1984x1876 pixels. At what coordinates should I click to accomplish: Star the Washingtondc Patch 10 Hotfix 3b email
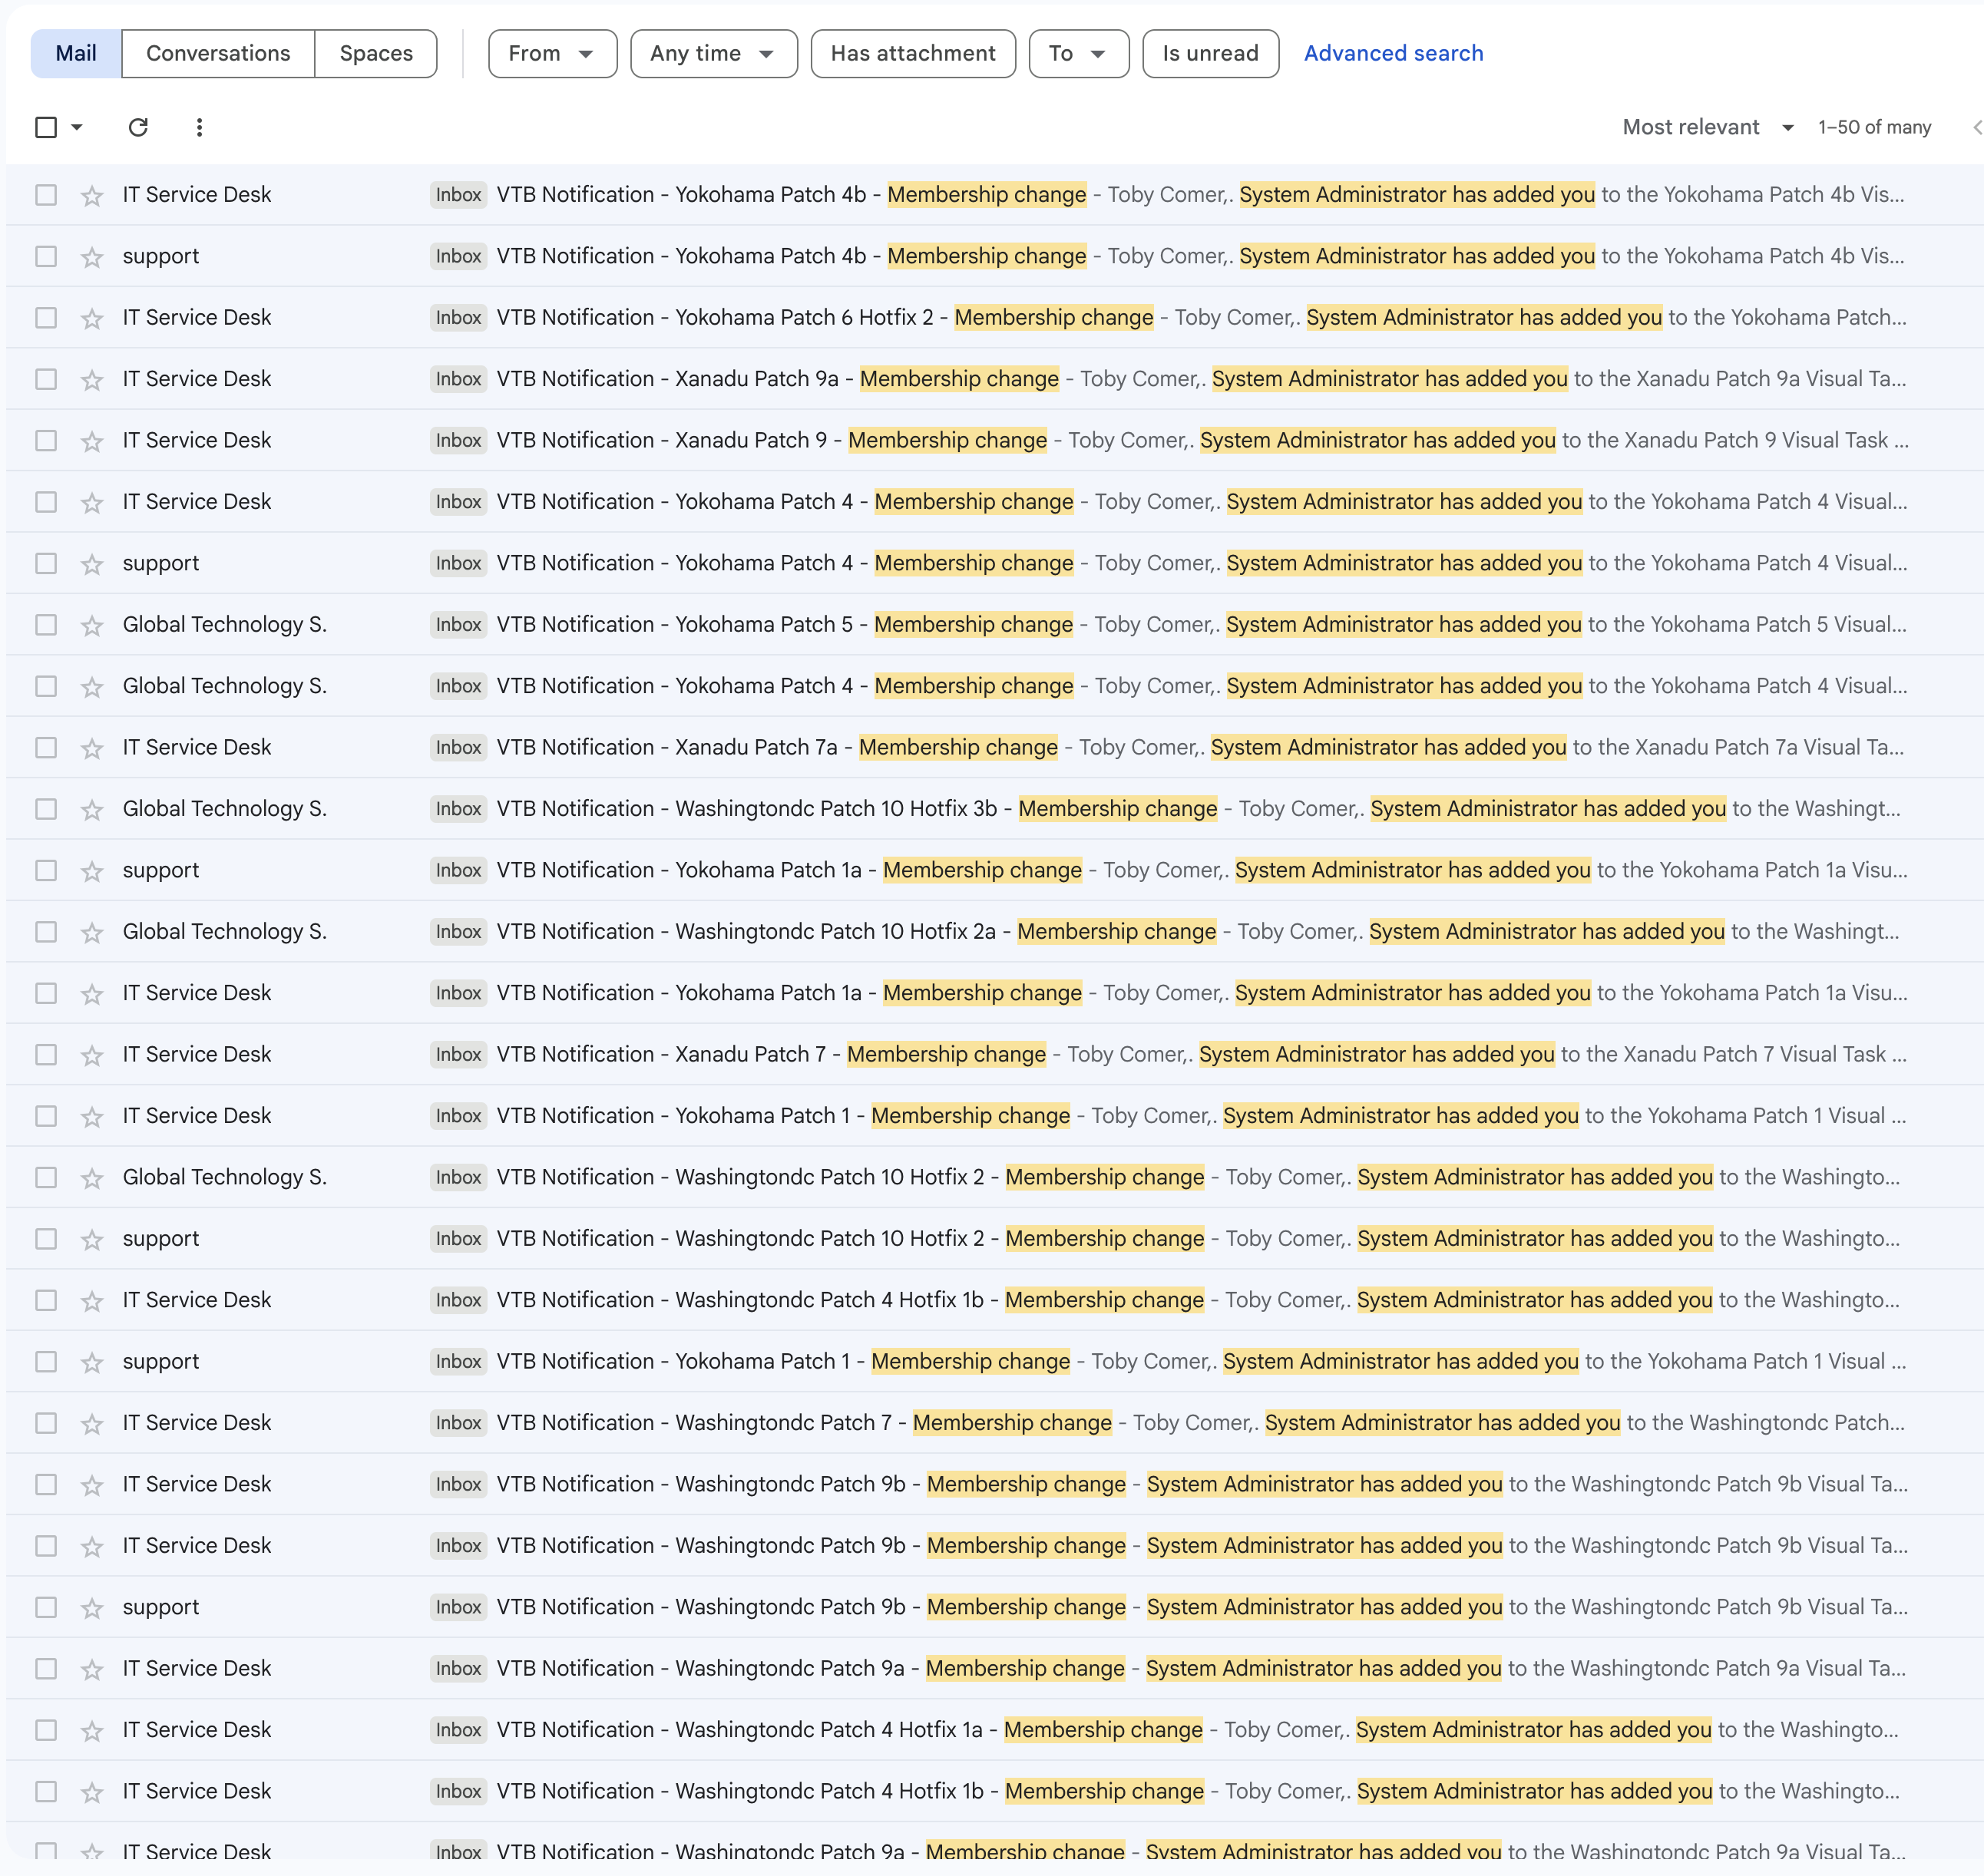(92, 809)
